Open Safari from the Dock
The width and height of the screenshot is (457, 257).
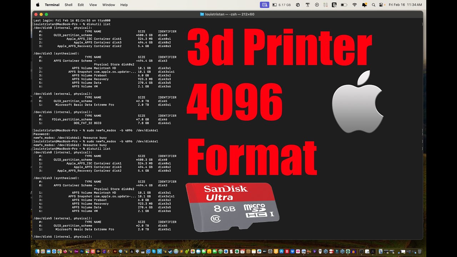click(54, 251)
